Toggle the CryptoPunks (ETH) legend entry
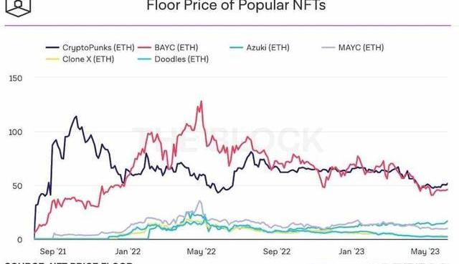This screenshot has width=459, height=264. 90,48
